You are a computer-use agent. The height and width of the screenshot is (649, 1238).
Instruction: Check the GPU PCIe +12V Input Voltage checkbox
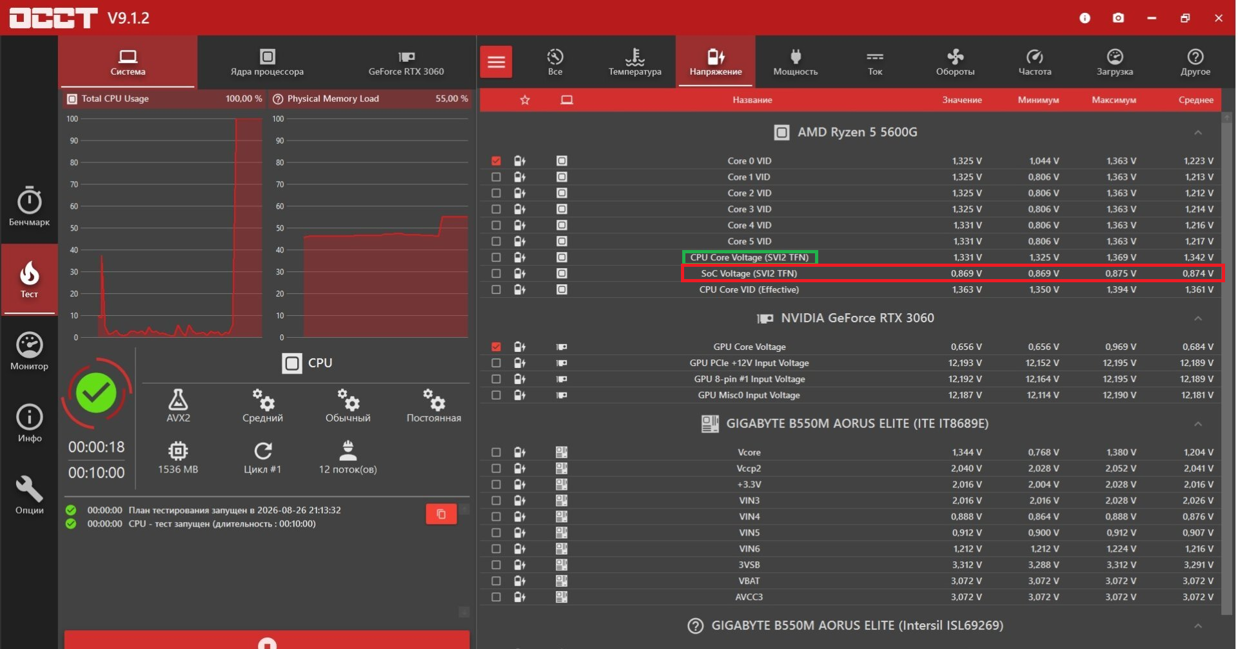[496, 363]
